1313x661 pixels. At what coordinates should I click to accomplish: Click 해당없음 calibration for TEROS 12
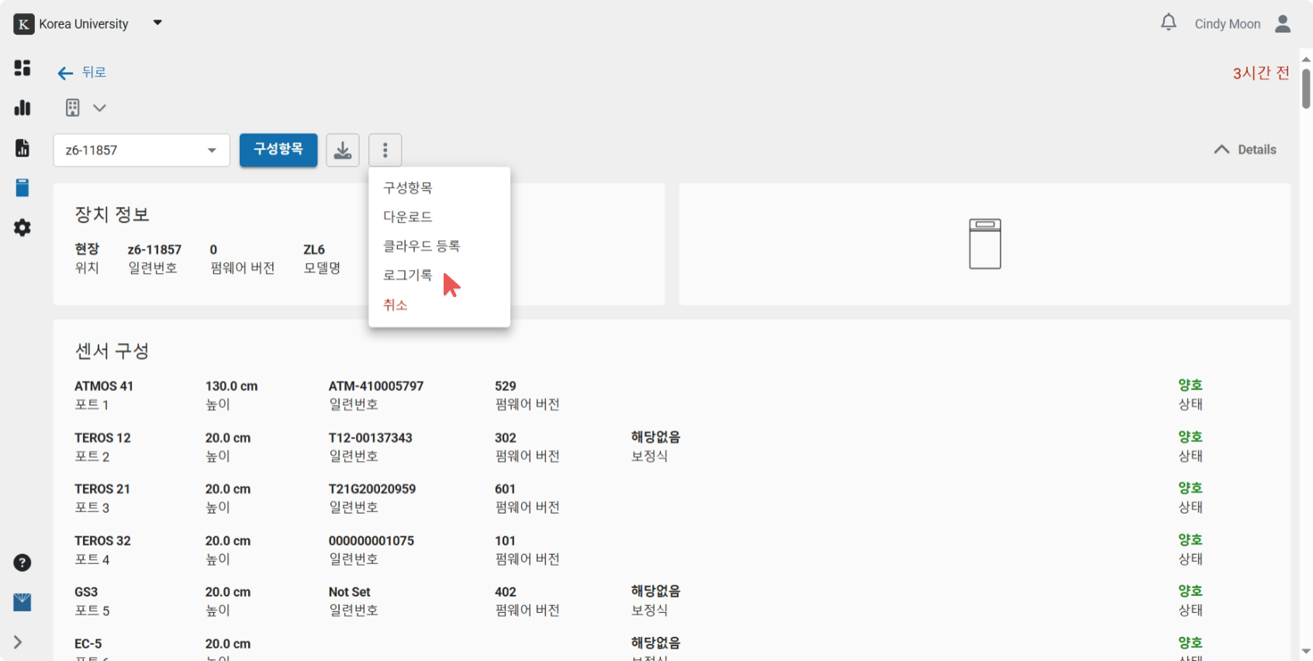coord(656,437)
